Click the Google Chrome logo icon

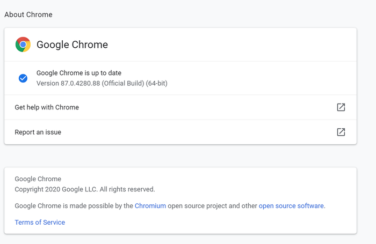[23, 45]
